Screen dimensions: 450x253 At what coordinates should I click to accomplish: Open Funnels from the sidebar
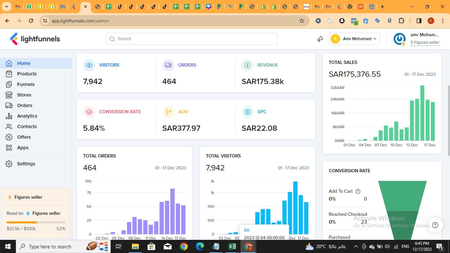[x=26, y=84]
